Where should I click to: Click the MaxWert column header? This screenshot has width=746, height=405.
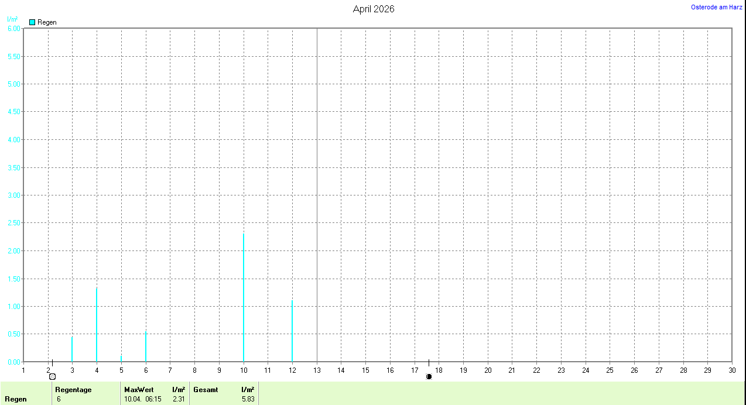click(x=138, y=390)
